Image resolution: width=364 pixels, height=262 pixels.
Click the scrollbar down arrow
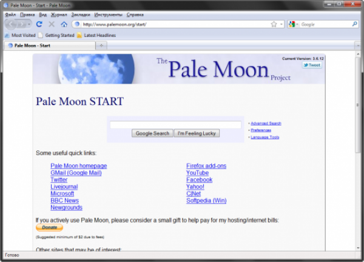(358, 248)
